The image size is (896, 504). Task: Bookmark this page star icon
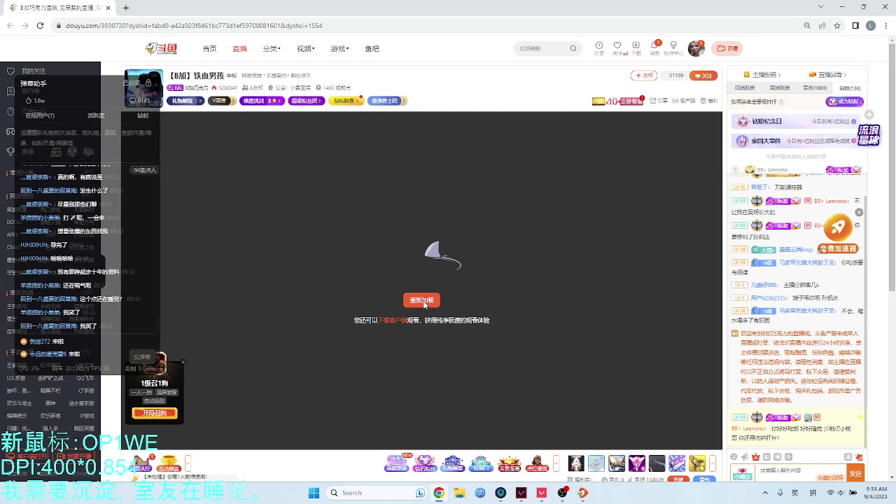click(x=837, y=26)
